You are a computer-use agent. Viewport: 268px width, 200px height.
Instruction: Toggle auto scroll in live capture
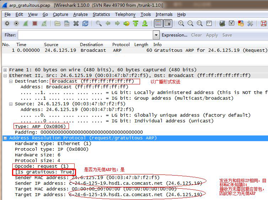coord(168,23)
